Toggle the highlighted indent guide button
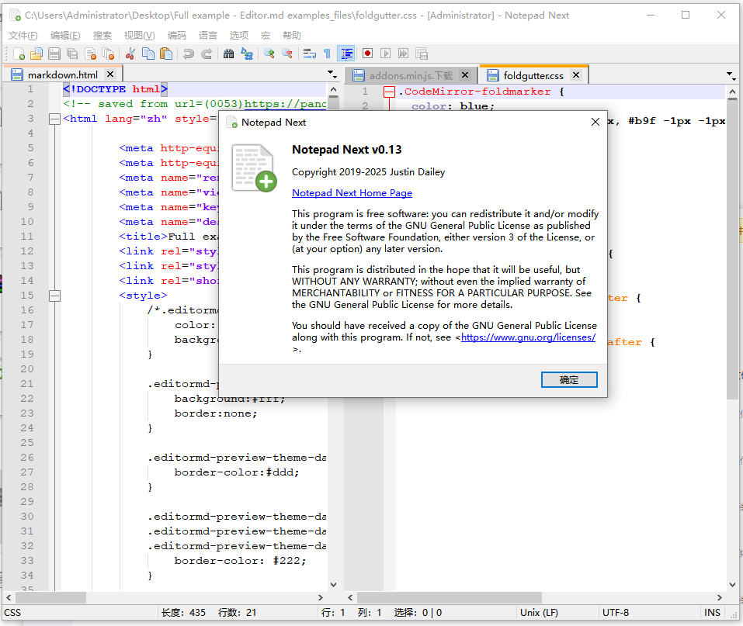The width and height of the screenshot is (743, 626). coord(346,54)
